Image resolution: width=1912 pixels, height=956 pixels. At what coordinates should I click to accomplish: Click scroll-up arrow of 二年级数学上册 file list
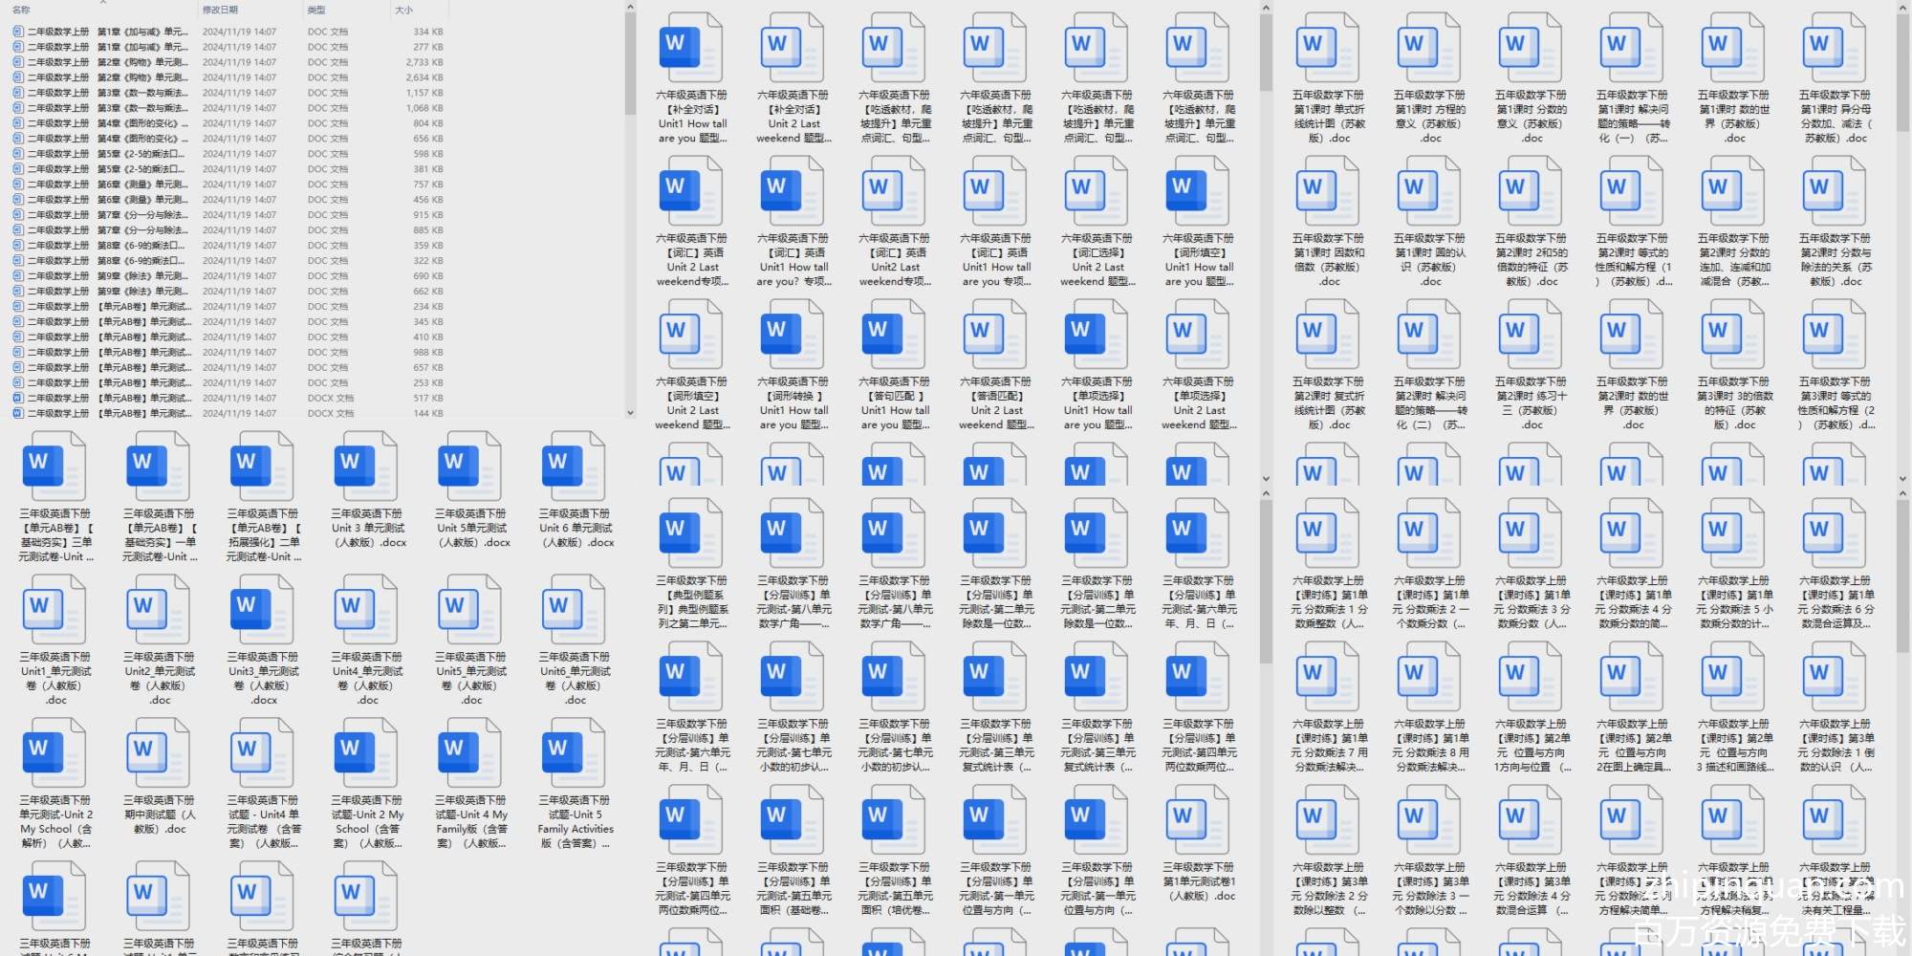(630, 8)
